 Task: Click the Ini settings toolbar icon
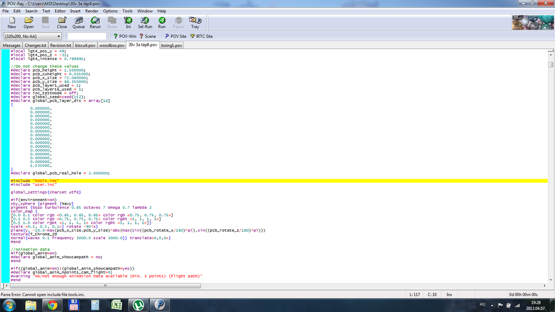(128, 23)
